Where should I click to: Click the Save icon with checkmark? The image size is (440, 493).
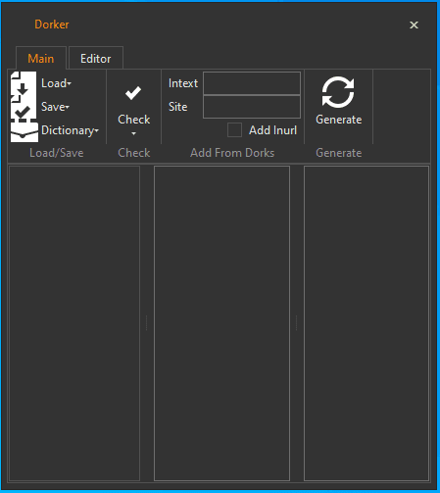[24, 107]
